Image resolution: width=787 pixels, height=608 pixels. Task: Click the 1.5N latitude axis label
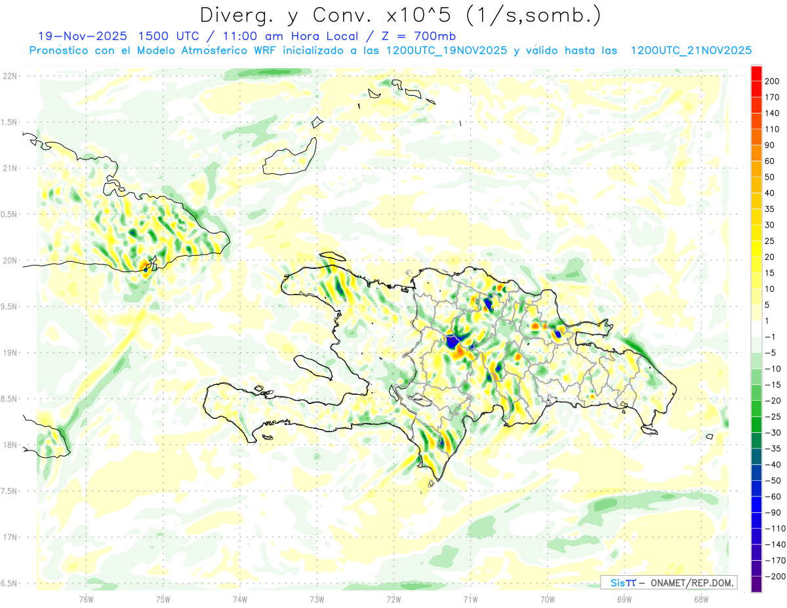9,122
